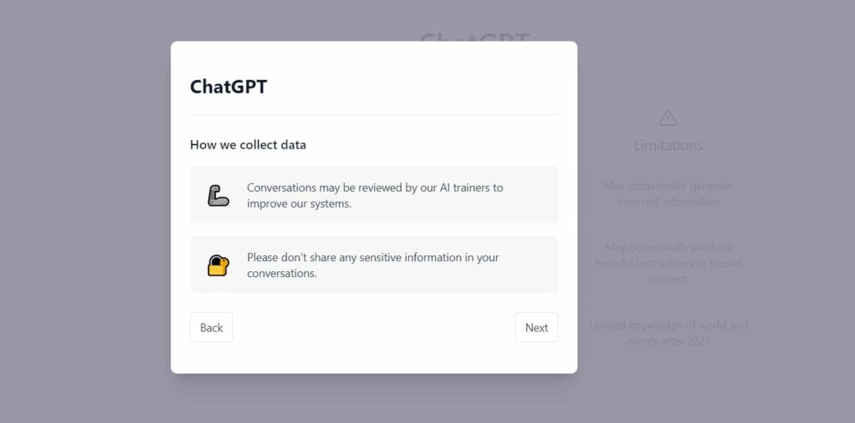Select the harmful instructions or biased content card

point(668,263)
